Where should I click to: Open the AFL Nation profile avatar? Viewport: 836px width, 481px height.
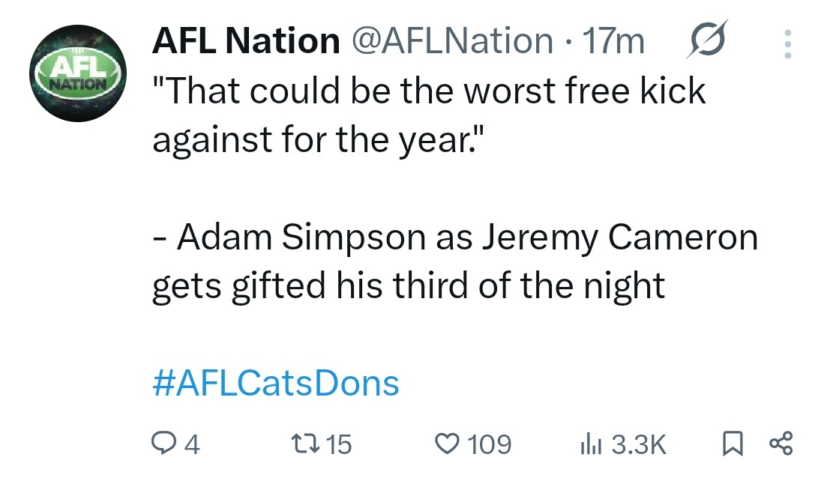[77, 73]
